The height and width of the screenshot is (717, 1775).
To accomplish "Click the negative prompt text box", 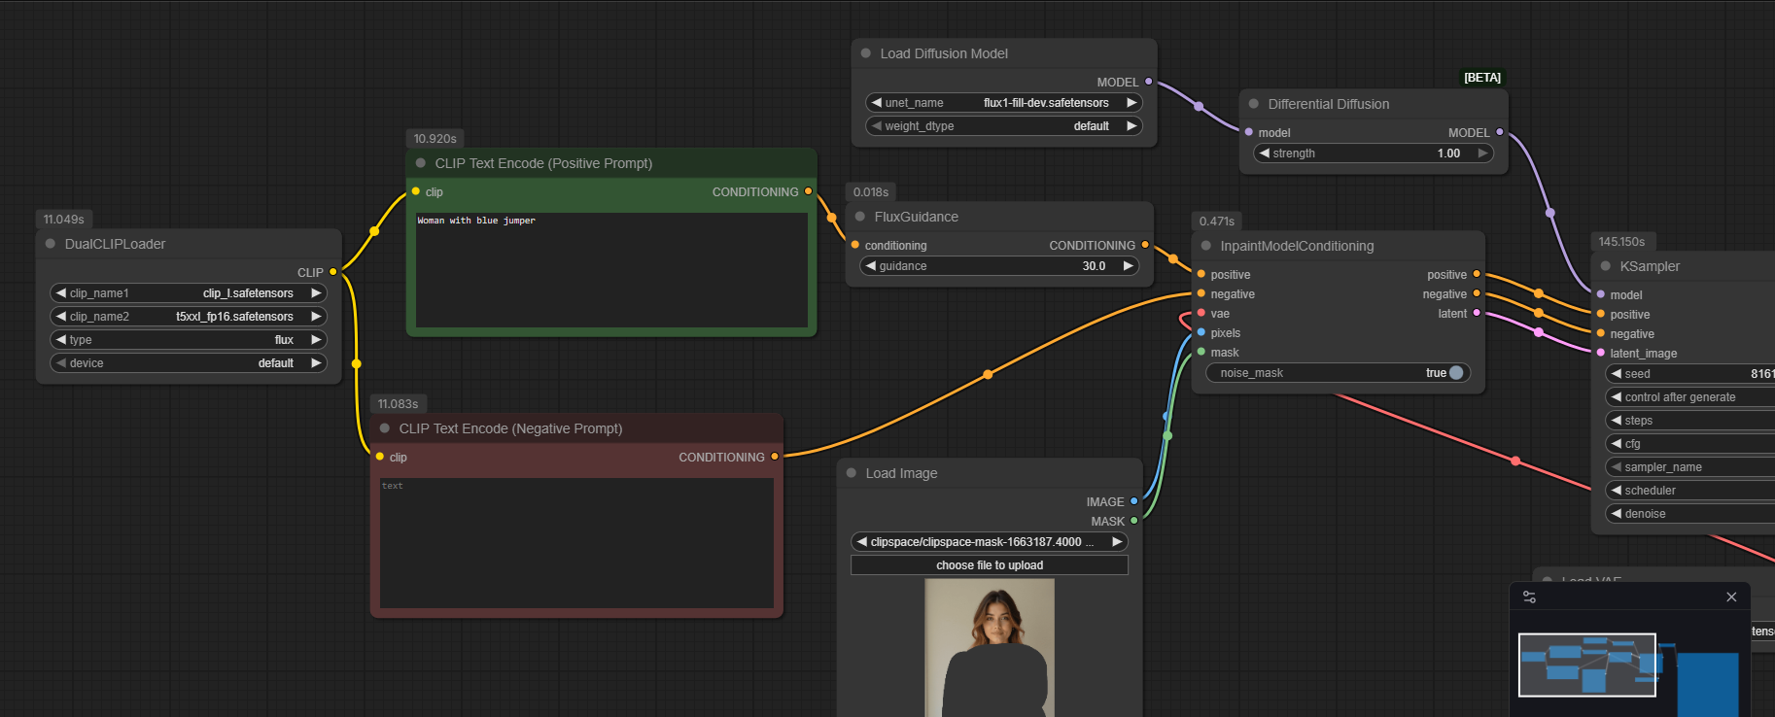I will [x=576, y=543].
